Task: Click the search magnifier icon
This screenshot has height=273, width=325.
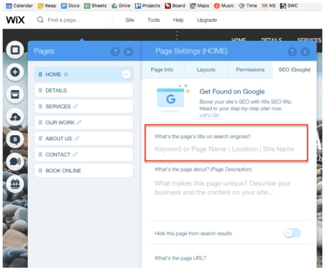Action: (x=40, y=20)
